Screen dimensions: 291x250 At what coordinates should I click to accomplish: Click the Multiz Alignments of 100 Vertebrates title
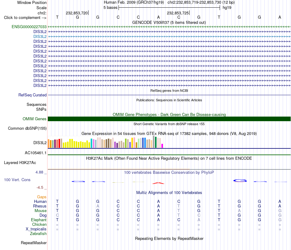169,193
